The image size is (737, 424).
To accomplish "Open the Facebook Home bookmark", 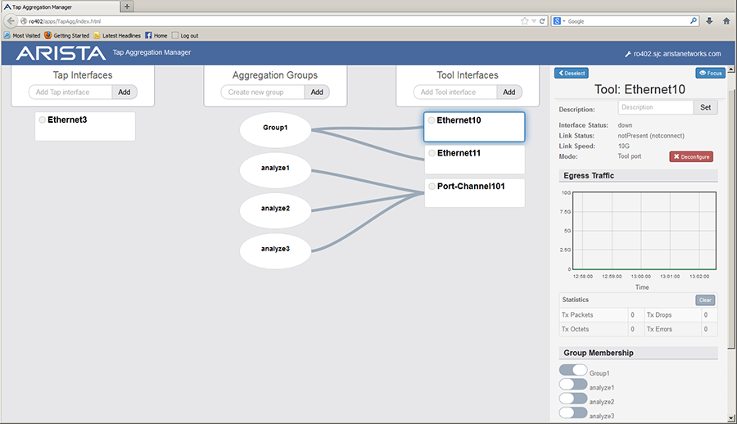I will (x=156, y=35).
